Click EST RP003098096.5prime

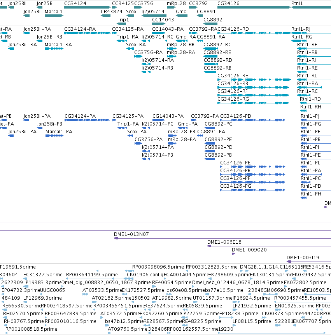[x=158, y=267]
